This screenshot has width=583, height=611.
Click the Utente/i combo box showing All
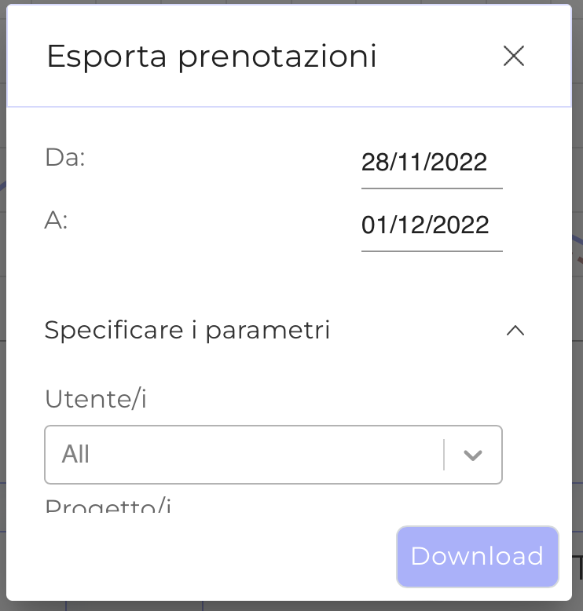244,455
